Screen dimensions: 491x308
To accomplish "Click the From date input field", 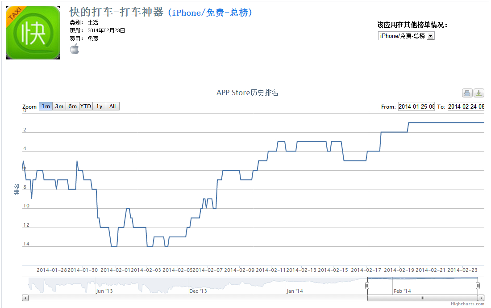I will point(416,107).
